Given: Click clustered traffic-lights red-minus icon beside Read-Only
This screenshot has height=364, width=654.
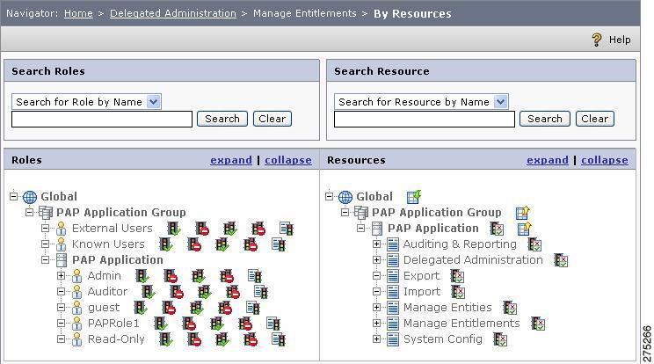Looking at the screenshot, I should [x=251, y=339].
